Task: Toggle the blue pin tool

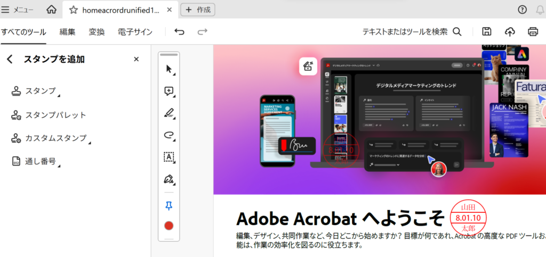Action: pyautogui.click(x=170, y=206)
